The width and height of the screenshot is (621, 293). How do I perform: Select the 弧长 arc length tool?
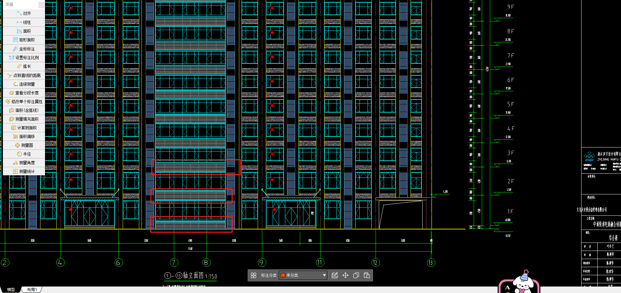[24, 66]
